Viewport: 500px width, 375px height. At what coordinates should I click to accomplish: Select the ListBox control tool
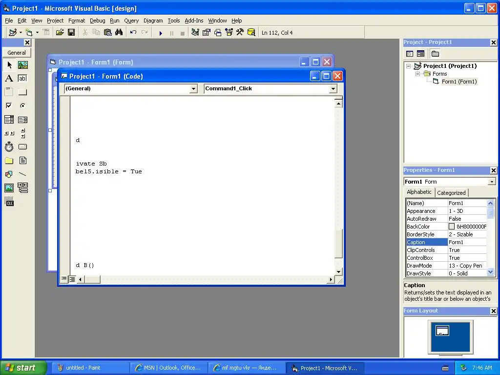pos(22,120)
